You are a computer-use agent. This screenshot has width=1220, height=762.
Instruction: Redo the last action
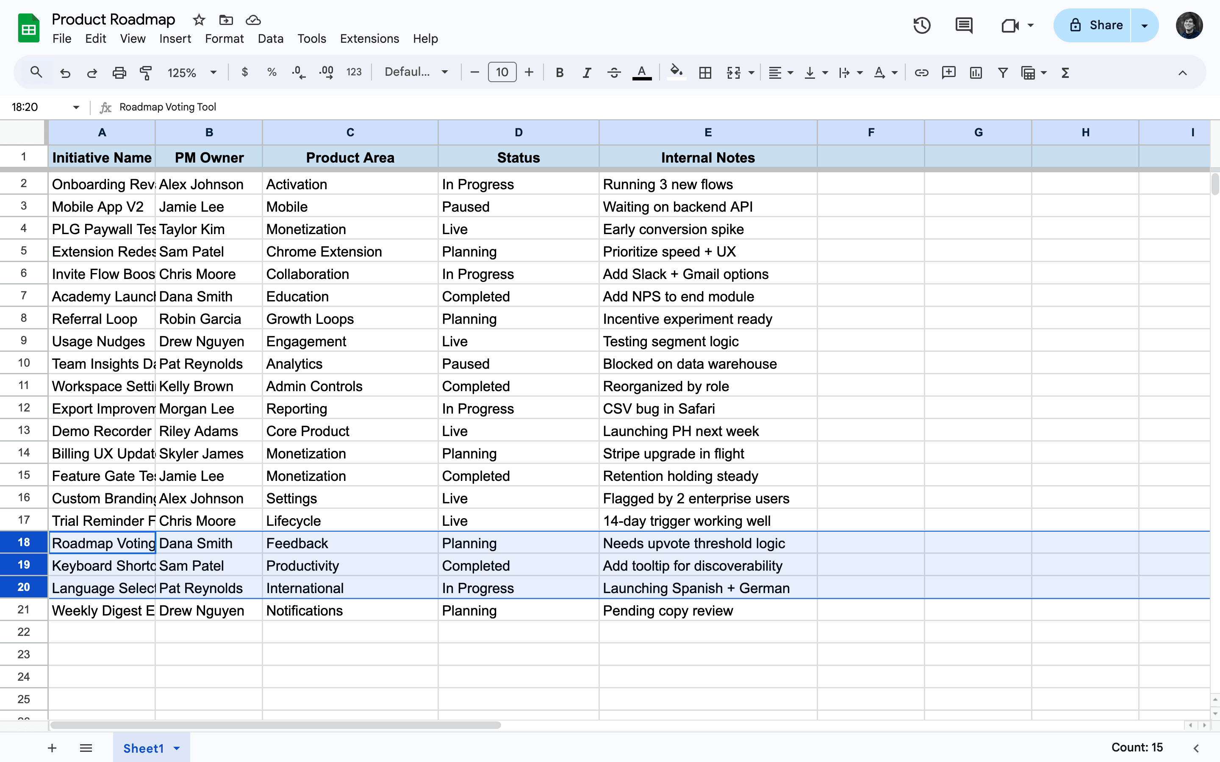[x=92, y=72]
